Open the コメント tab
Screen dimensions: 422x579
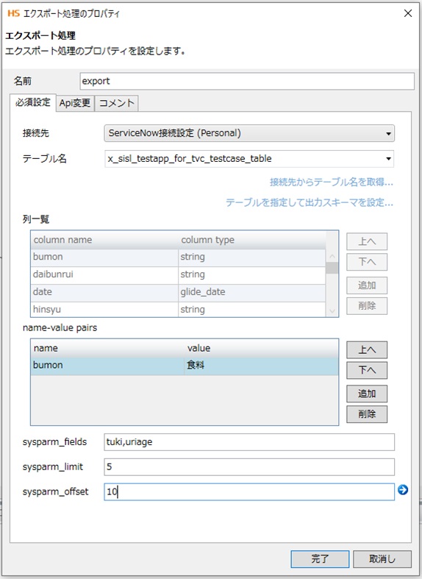(x=117, y=103)
